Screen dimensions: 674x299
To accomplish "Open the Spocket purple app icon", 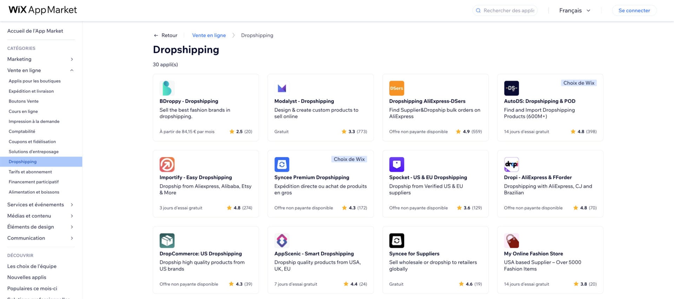I will (397, 165).
